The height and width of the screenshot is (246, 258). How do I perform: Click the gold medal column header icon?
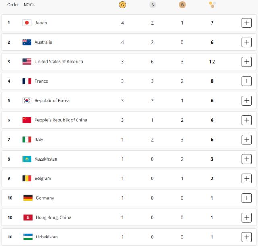coord(123,5)
